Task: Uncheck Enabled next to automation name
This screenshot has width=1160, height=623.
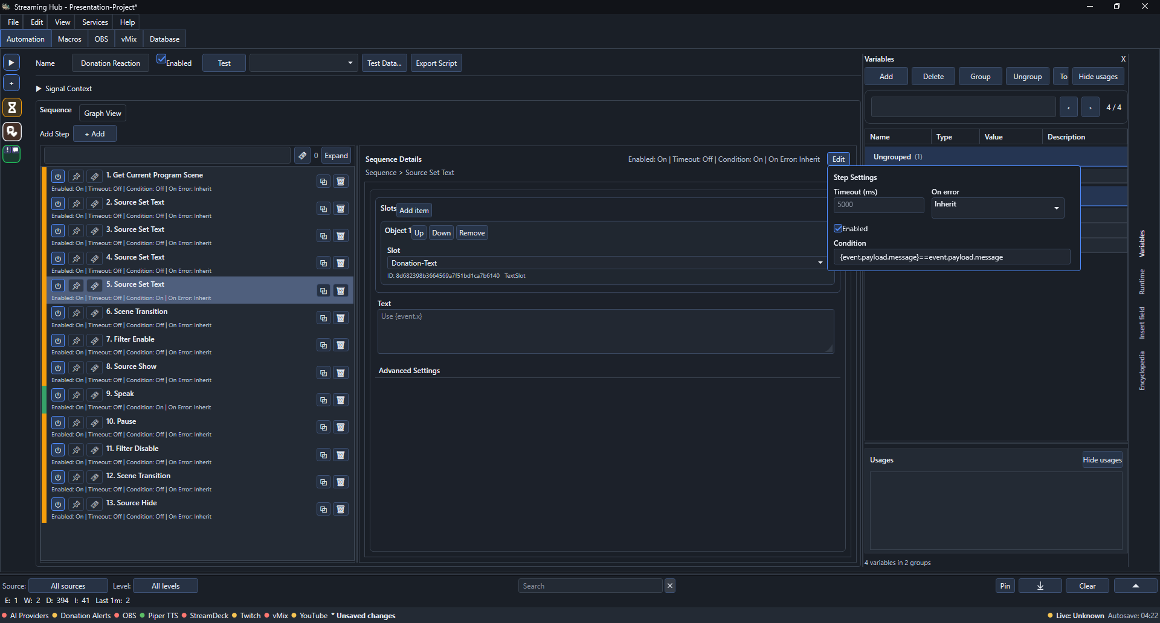Action: click(x=161, y=59)
